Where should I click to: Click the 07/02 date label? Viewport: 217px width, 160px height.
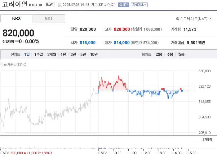5,153
